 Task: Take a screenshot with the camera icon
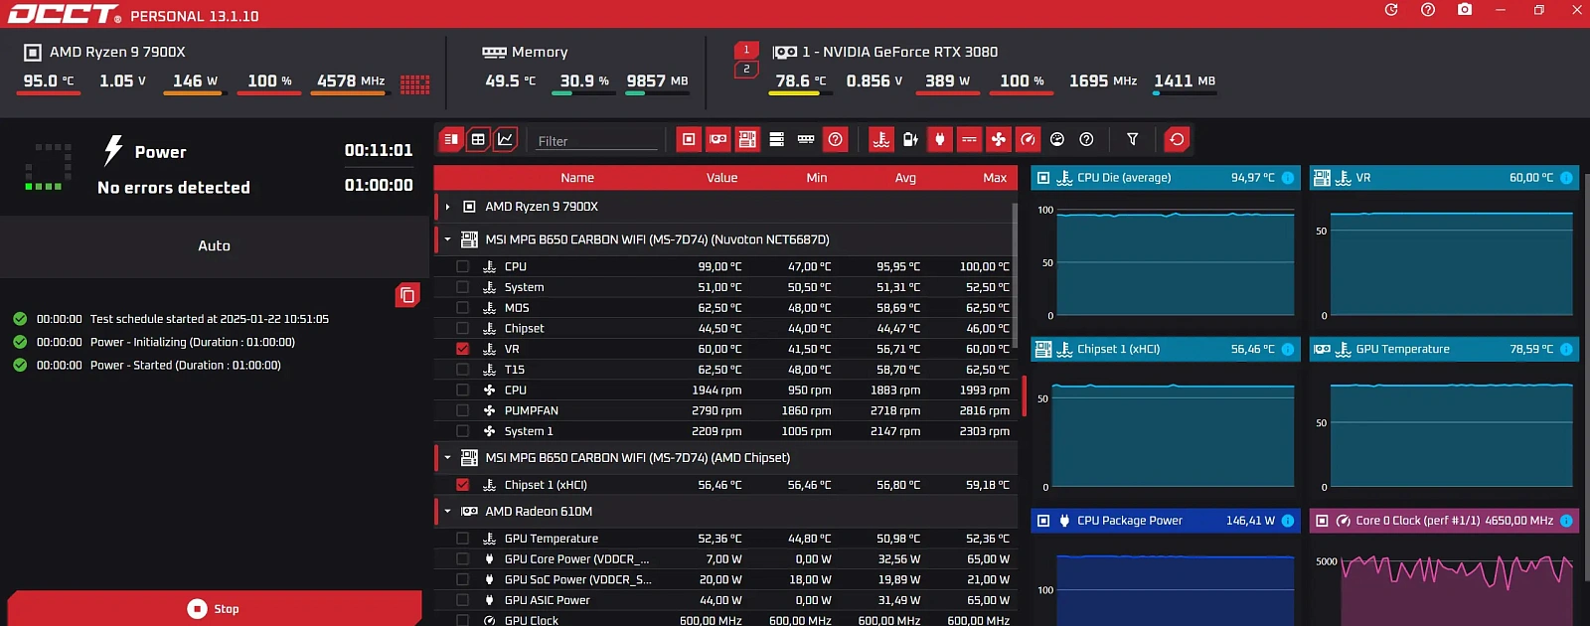pyautogui.click(x=1465, y=10)
